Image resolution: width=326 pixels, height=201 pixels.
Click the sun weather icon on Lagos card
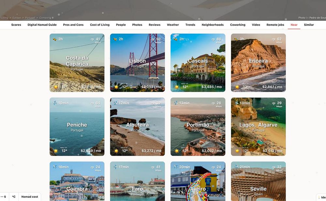click(x=237, y=151)
